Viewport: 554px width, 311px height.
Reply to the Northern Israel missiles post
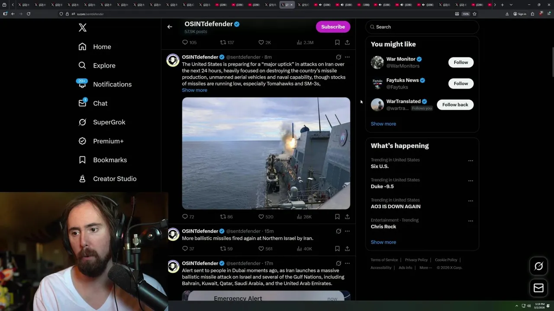pos(188,249)
